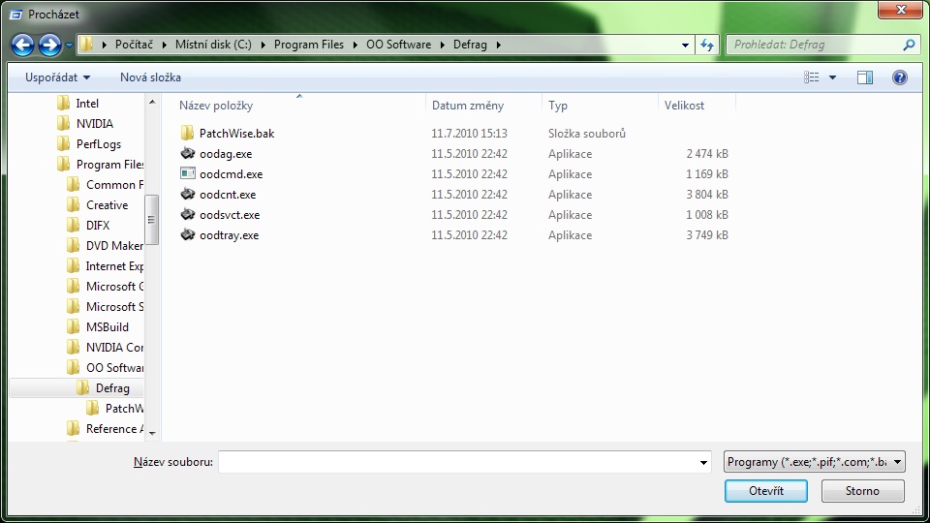Open the Programy file type filter dropdown

[x=815, y=462]
